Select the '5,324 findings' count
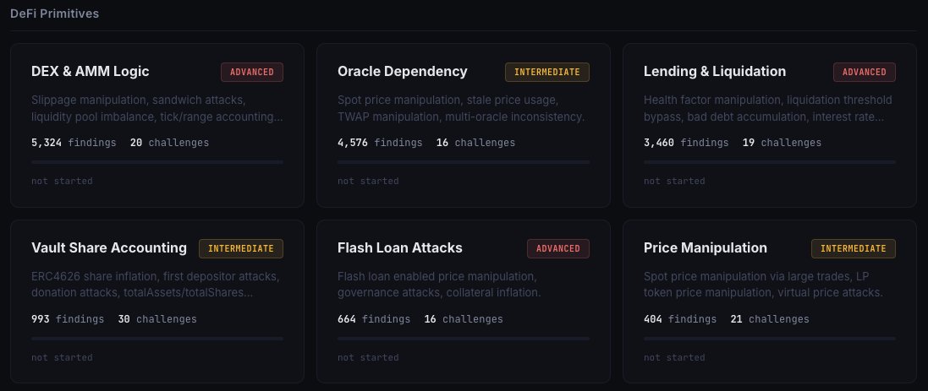 [74, 143]
